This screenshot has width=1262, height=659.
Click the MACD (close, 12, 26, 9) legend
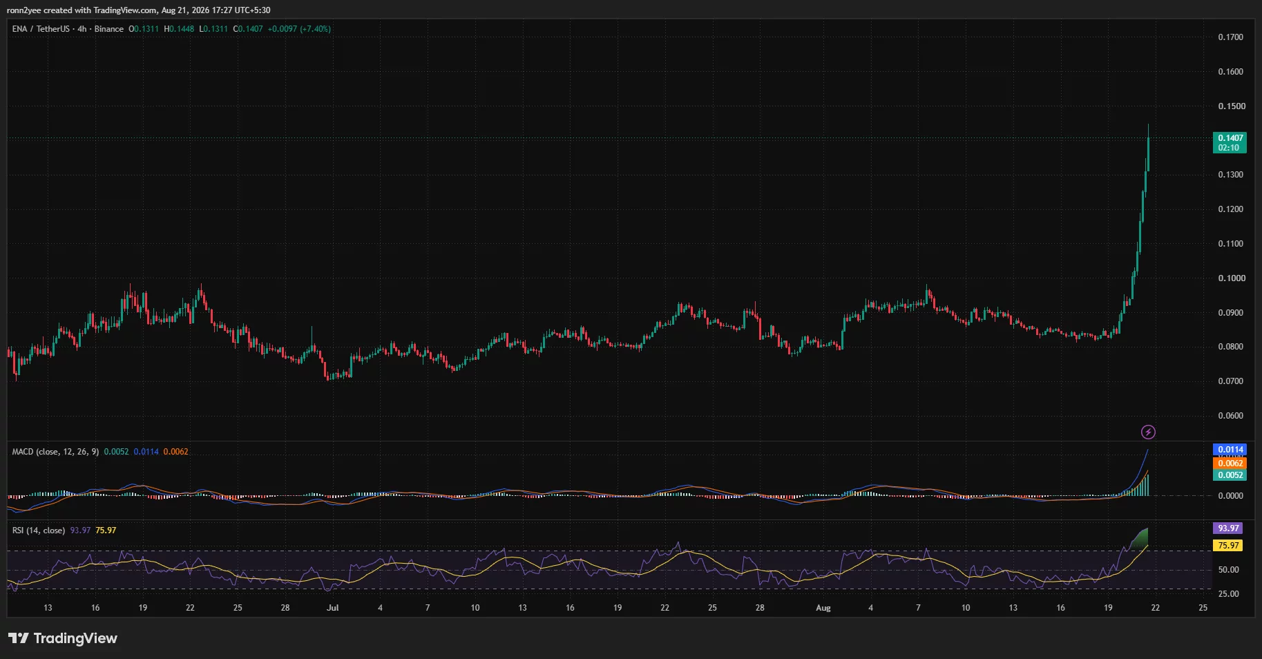coord(55,452)
